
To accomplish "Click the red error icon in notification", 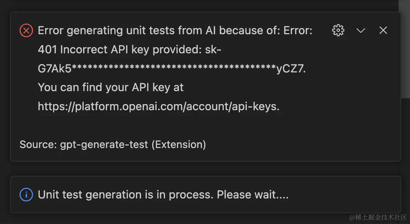I will click(26, 31).
